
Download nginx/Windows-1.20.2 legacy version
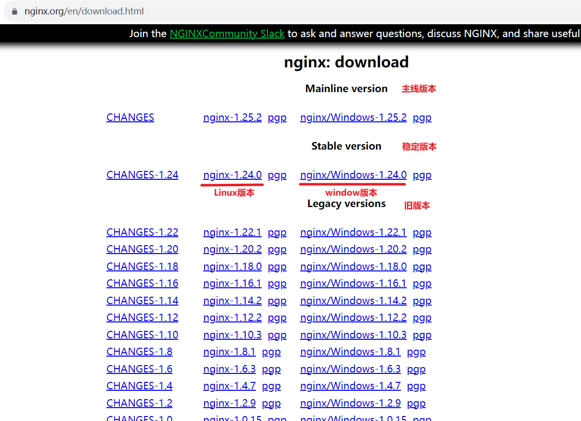[x=353, y=249]
